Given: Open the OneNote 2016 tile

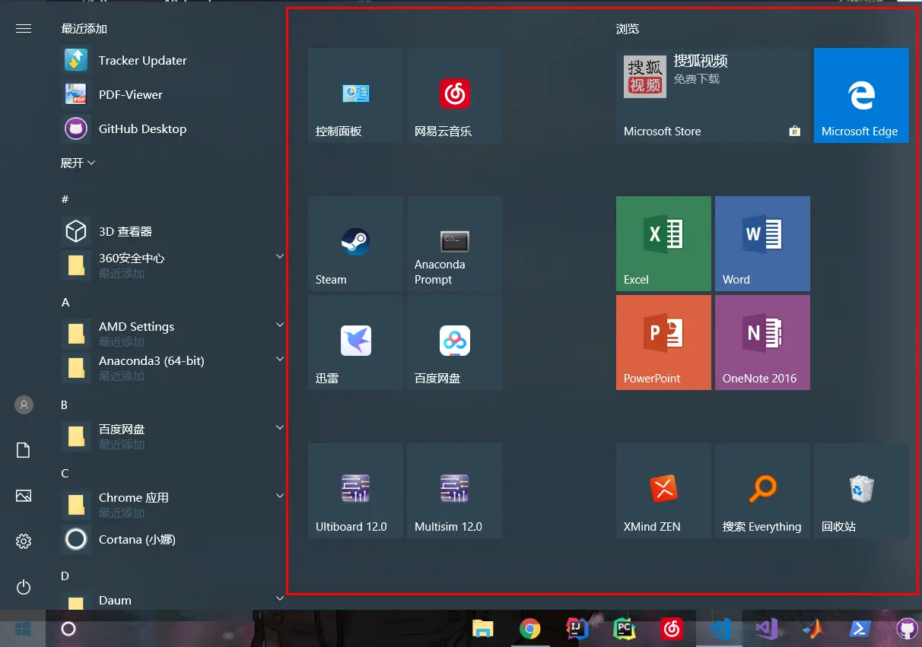Looking at the screenshot, I should click(762, 343).
